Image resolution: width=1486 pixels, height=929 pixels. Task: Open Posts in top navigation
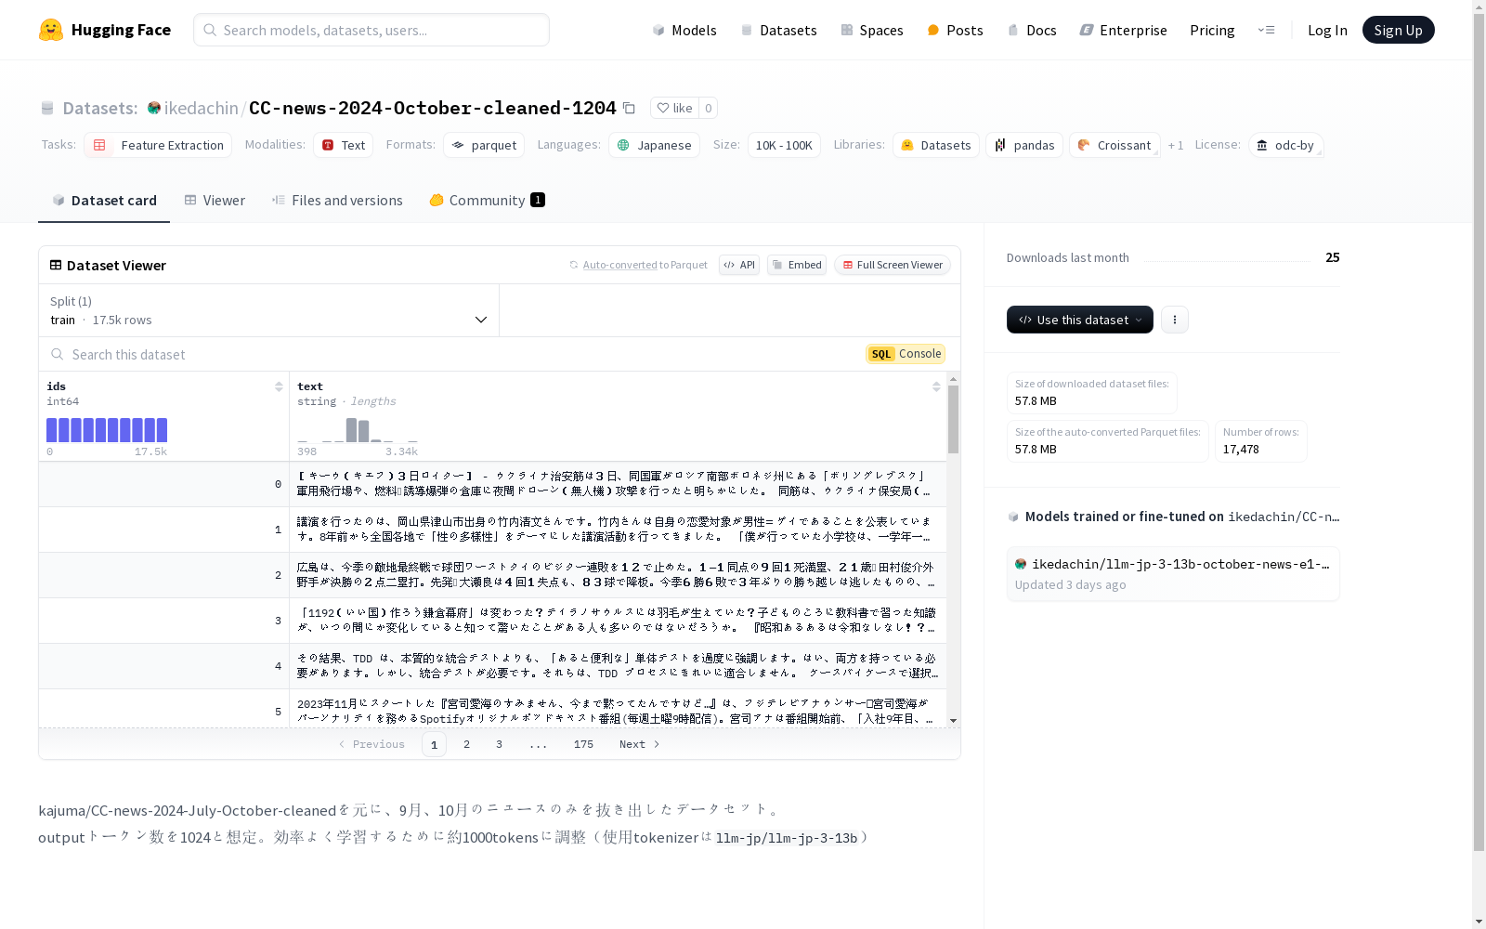pyautogui.click(x=955, y=30)
